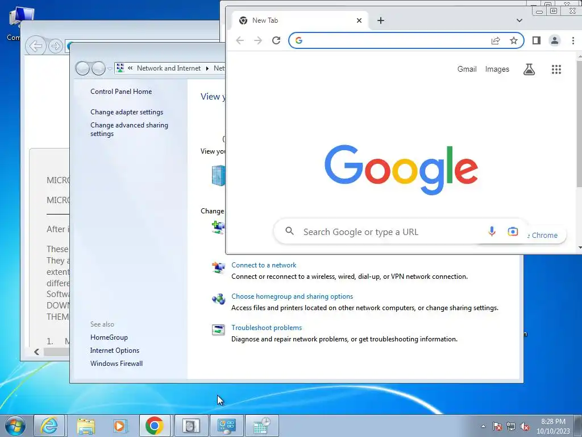Open HomeGroup under See also
Viewport: 582px width, 437px height.
109,337
